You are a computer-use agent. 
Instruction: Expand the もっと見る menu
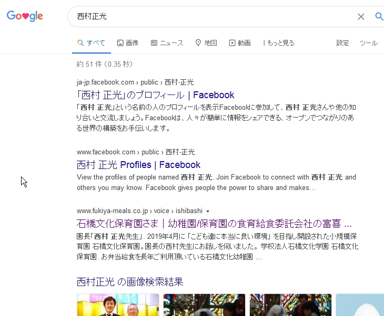coord(278,43)
